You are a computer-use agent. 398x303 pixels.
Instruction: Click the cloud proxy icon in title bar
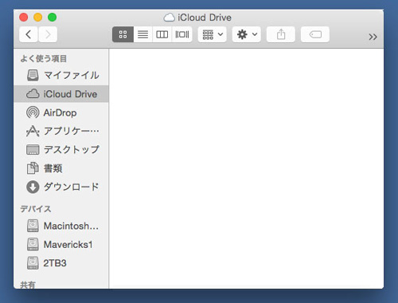pos(170,18)
